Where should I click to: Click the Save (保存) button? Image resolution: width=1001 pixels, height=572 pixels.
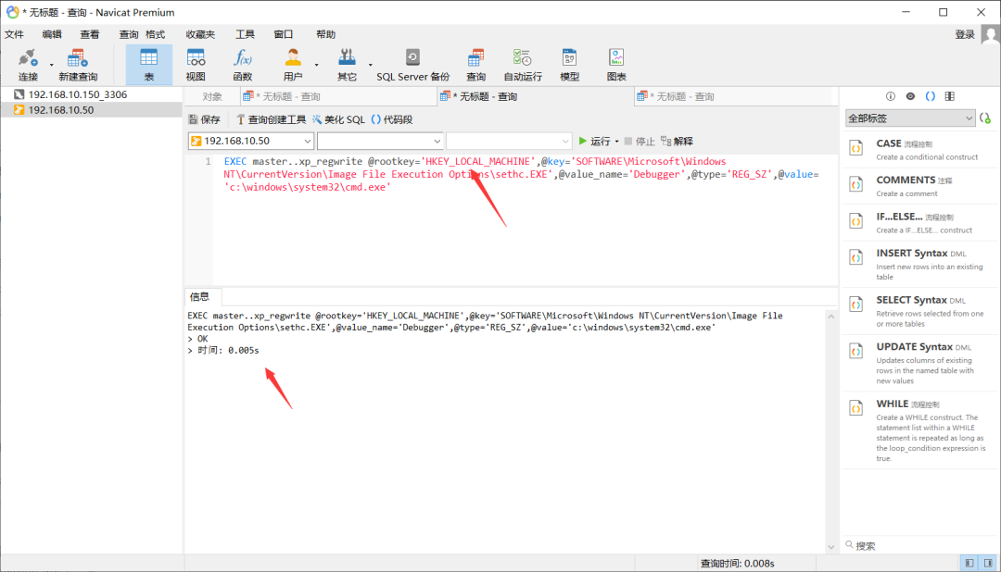(x=204, y=119)
